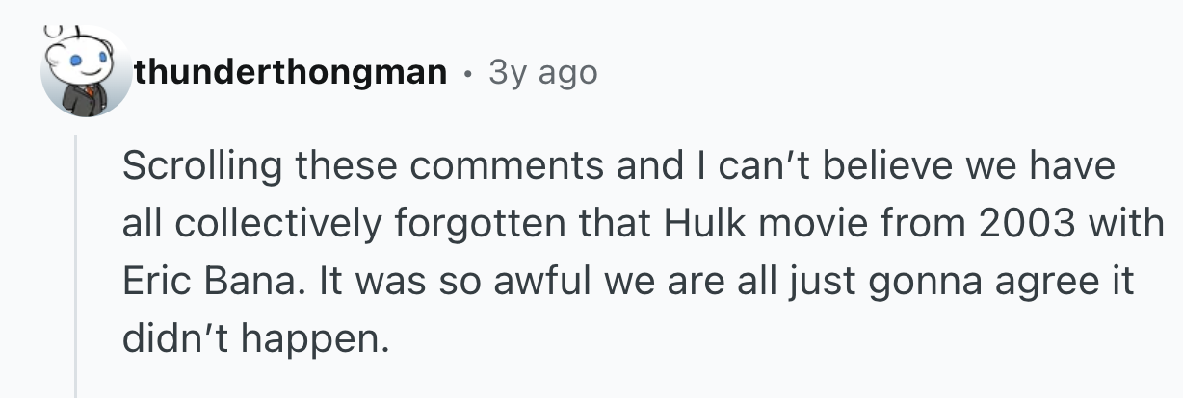The height and width of the screenshot is (398, 1183).
Task: Click the dot separator before the timestamp
Action: pos(467,72)
